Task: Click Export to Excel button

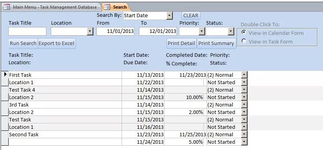Action: click(57, 43)
